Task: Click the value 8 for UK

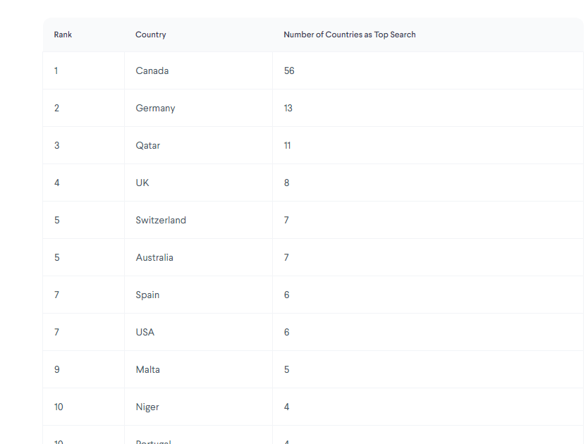Action: coord(286,183)
